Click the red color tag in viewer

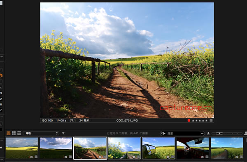tap(189, 120)
